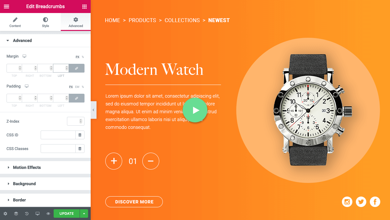Switch to the Content tab
This screenshot has height=220, width=390.
(x=15, y=22)
